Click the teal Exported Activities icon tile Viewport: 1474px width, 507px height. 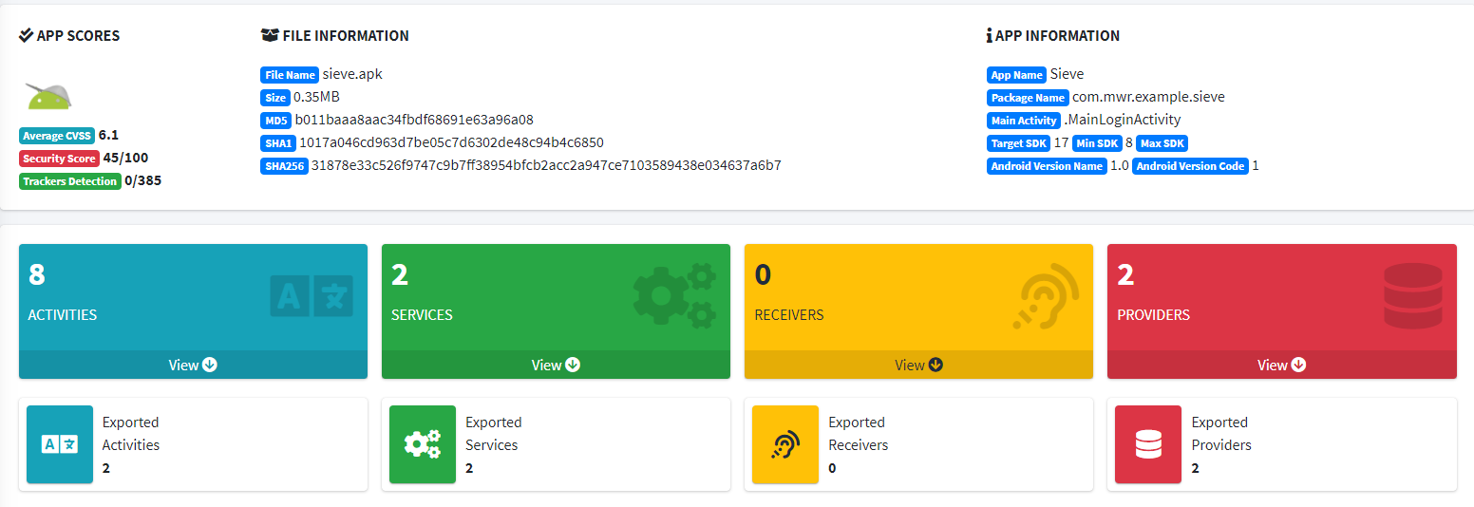(x=60, y=444)
